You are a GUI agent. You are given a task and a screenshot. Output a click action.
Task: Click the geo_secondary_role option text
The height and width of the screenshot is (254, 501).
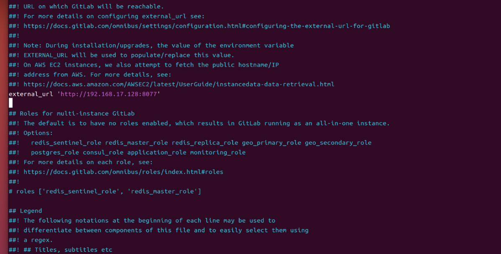click(x=338, y=143)
